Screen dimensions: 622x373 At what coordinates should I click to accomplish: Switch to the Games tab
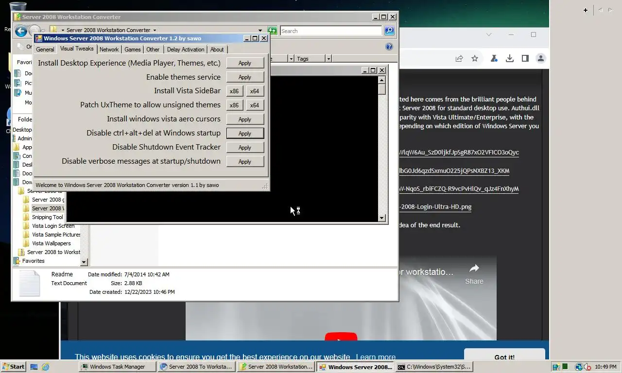(132, 50)
